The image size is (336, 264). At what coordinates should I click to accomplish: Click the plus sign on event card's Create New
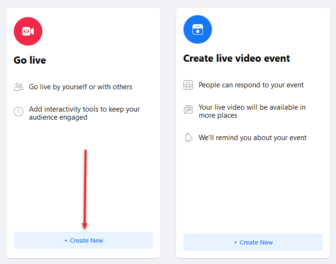(236, 242)
